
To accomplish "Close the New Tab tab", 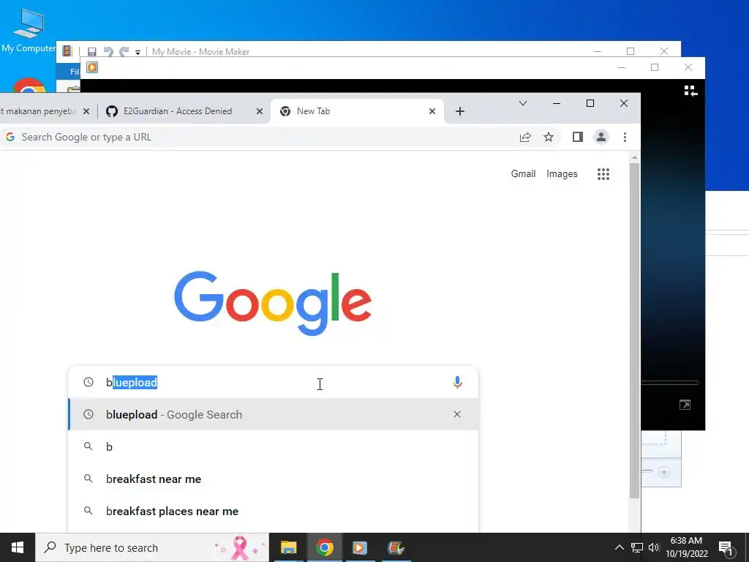I will (432, 111).
